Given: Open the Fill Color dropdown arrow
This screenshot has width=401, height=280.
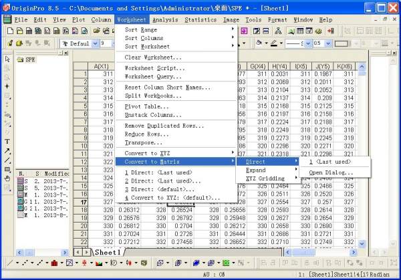Looking at the screenshot, I should pyautogui.click(x=266, y=43).
